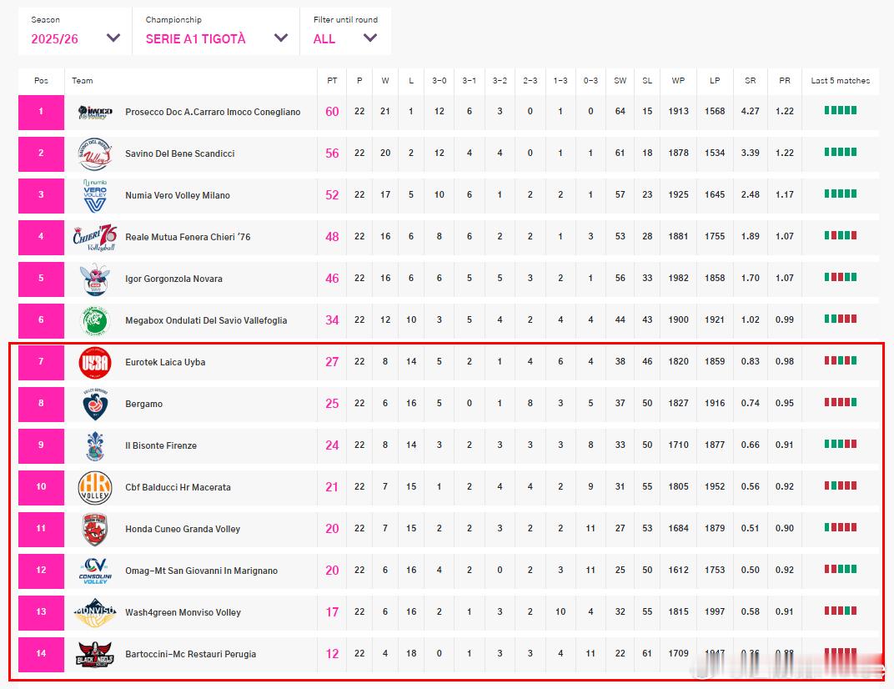The image size is (894, 689).
Task: Click Novara's 46 points value
Action: click(x=332, y=279)
